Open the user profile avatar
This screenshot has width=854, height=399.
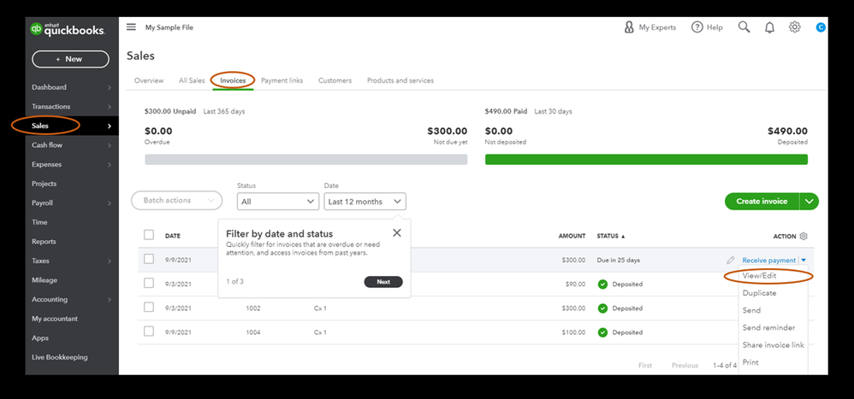click(821, 27)
